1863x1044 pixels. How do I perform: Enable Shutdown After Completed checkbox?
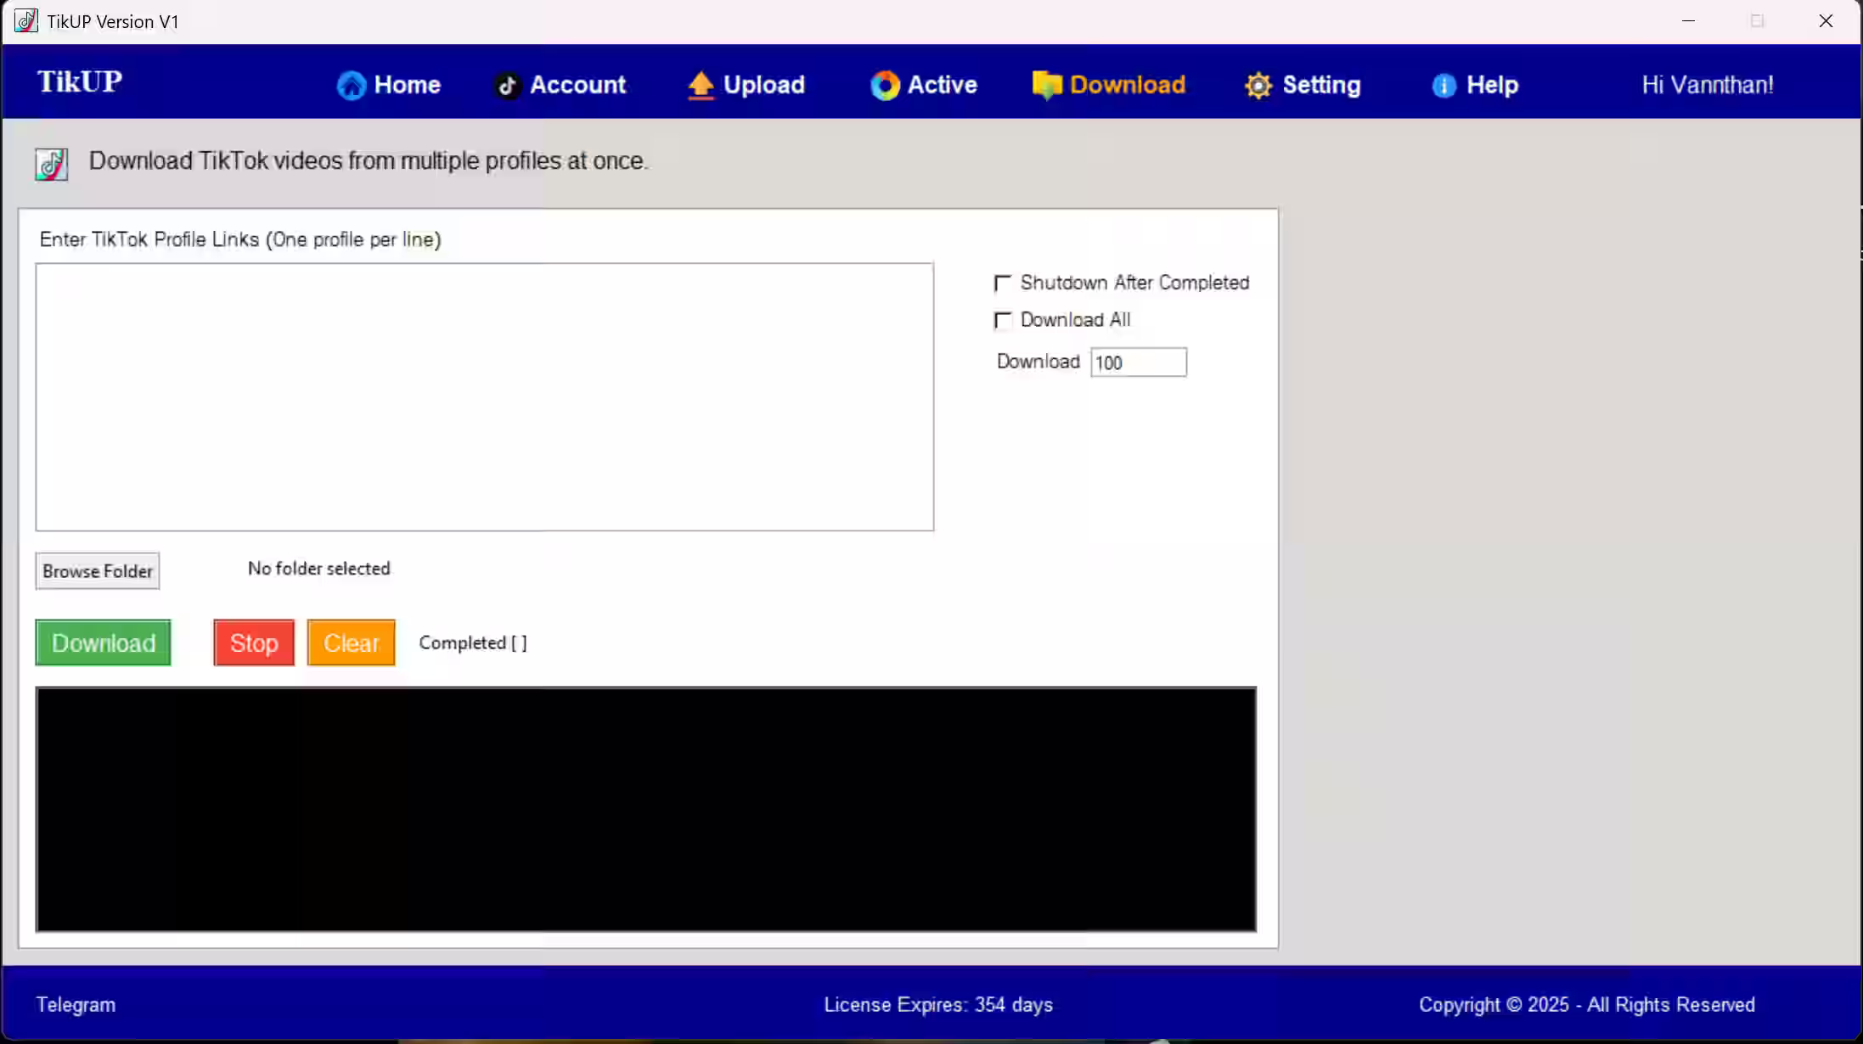coord(1003,283)
